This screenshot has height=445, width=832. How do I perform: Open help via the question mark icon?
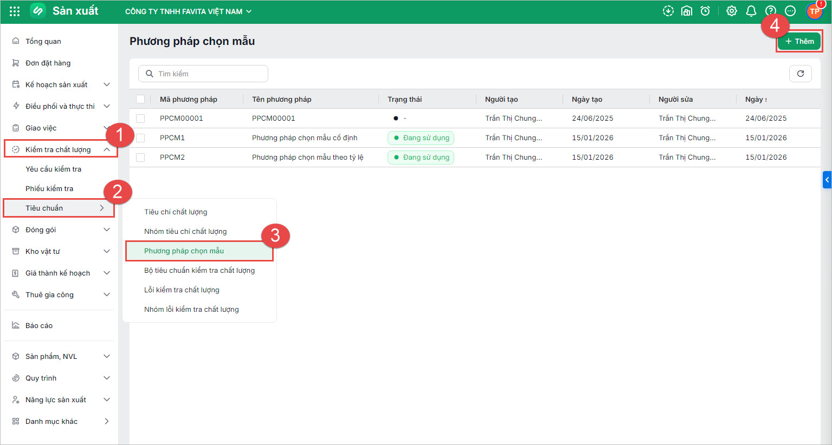(x=770, y=11)
